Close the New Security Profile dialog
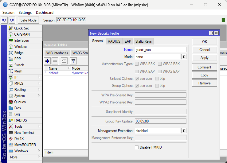227x163 pixels. (216, 33)
